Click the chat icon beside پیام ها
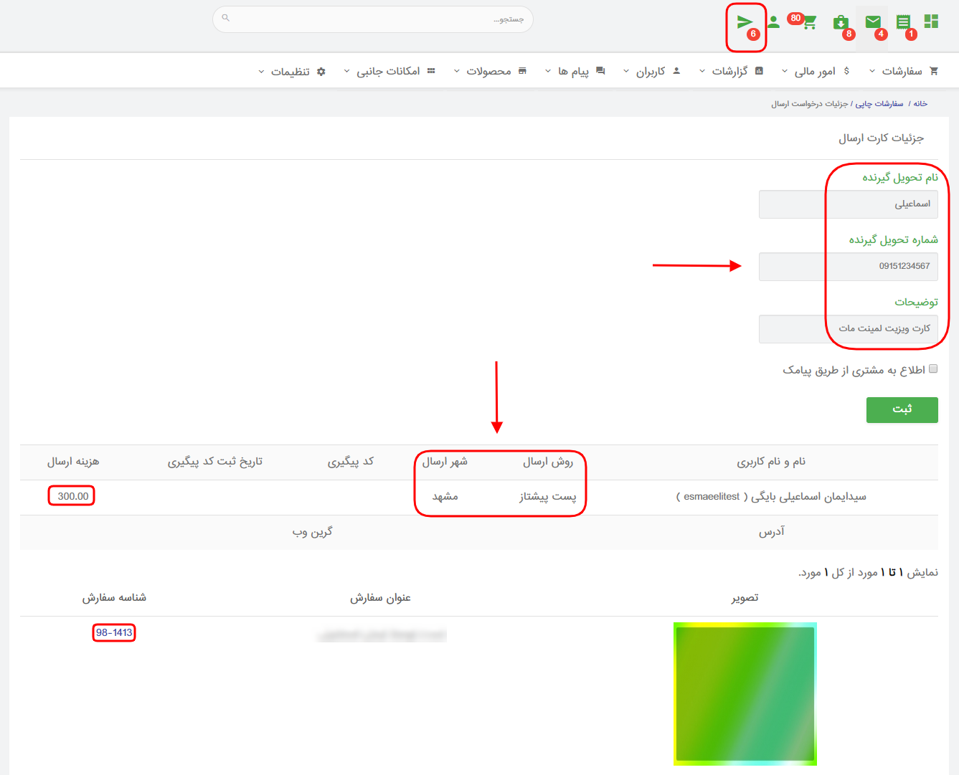959x775 pixels. pos(600,71)
